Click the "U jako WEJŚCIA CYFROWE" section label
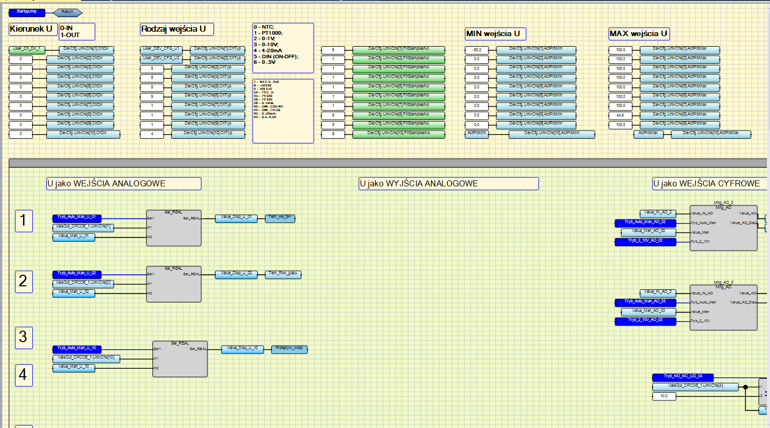This screenshot has width=770, height=428. [710, 184]
